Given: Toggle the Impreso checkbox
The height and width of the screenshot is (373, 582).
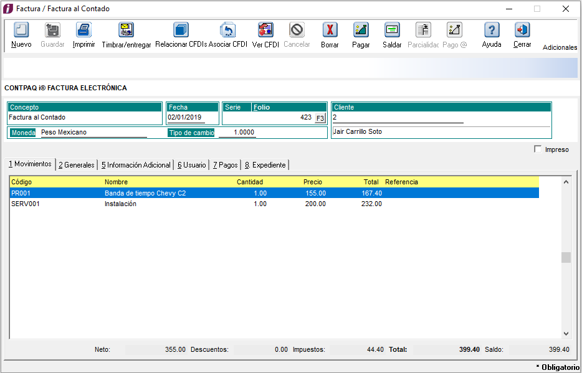Looking at the screenshot, I should pyautogui.click(x=538, y=149).
